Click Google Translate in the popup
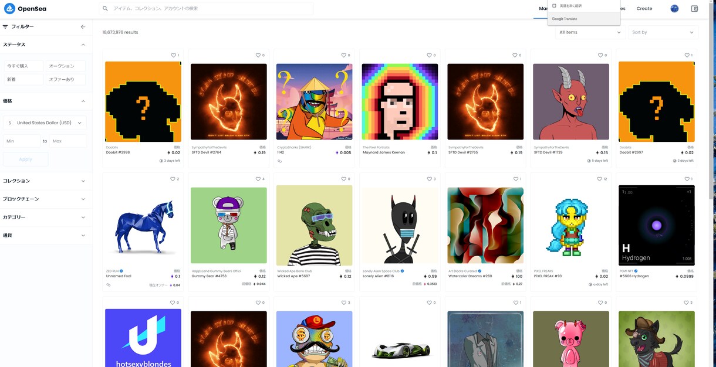Viewport: 716px width, 367px height. point(565,19)
